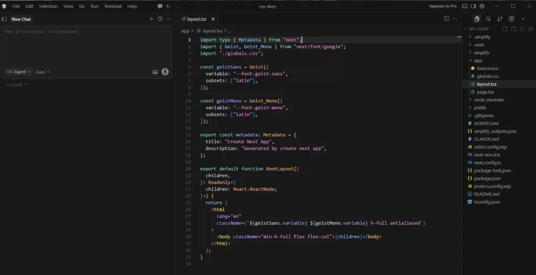Click the New File icon in explorer
The width and height of the screenshot is (536, 275).
tap(505, 29)
